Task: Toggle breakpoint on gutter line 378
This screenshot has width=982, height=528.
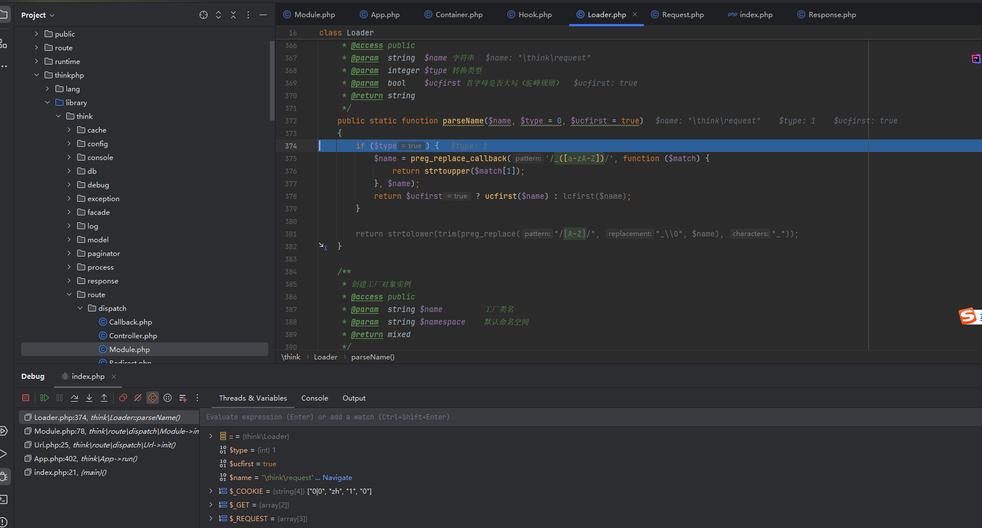Action: [x=291, y=197]
